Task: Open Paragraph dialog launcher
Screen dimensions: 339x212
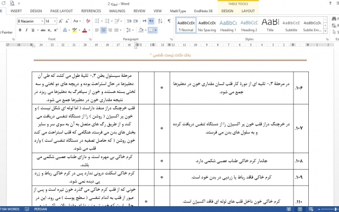Action: 171,39
